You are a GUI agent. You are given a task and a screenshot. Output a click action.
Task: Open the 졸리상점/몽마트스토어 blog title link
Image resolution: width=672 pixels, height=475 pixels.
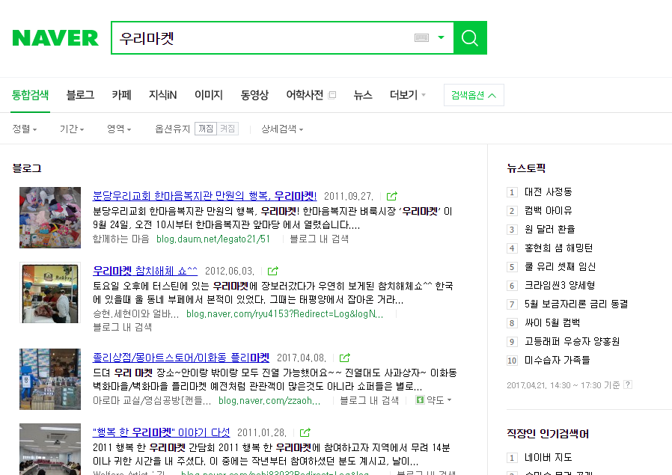pyautogui.click(x=181, y=358)
